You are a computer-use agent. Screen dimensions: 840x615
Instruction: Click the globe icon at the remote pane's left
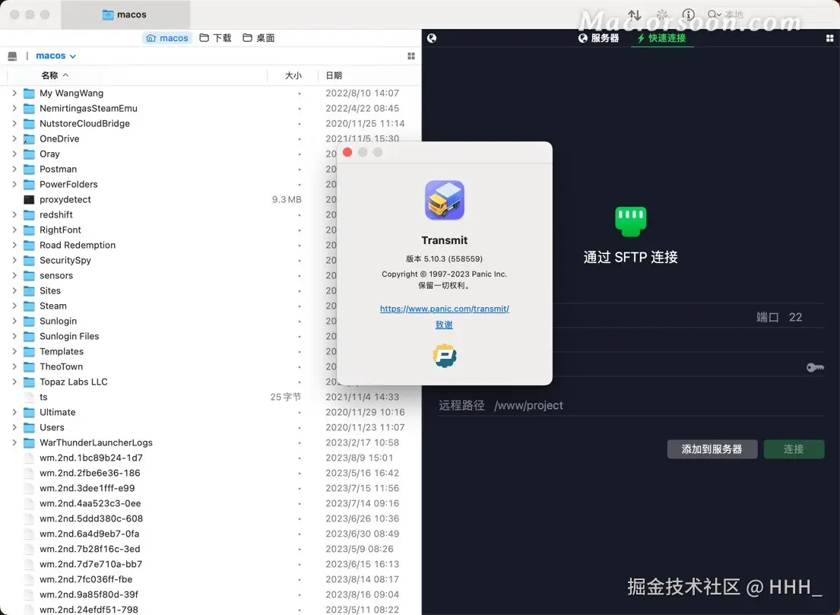tap(432, 38)
